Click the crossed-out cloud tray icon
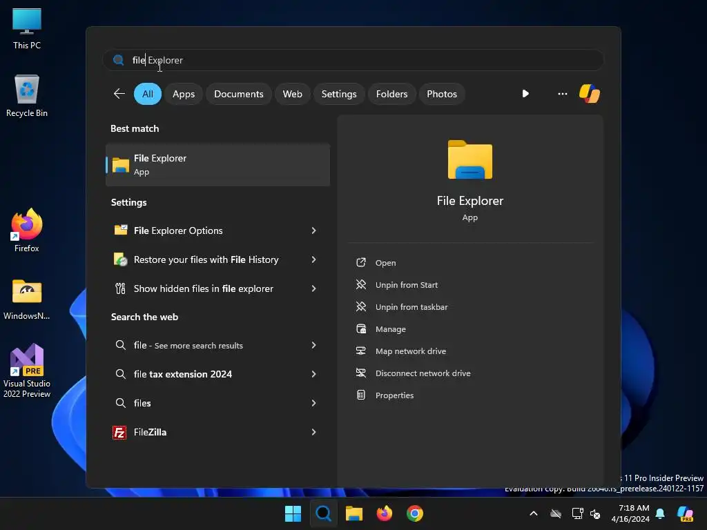 (556, 513)
